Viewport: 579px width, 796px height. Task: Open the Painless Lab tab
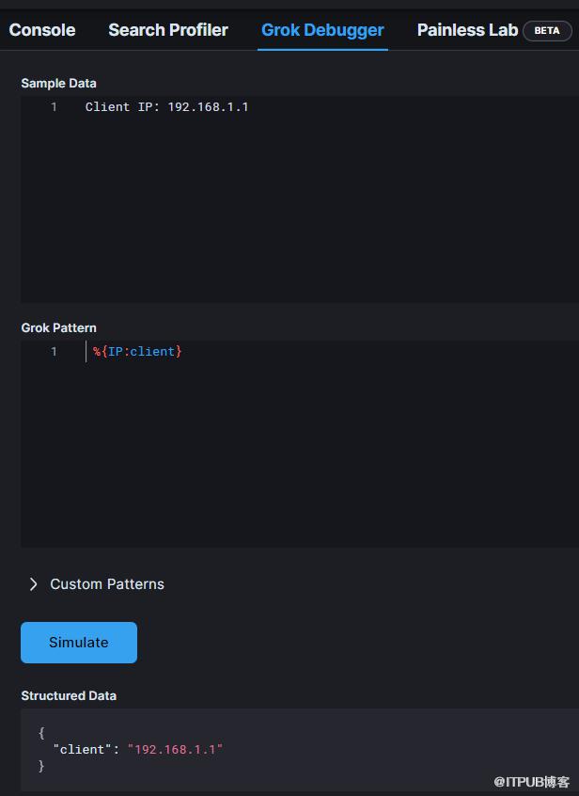click(x=467, y=30)
